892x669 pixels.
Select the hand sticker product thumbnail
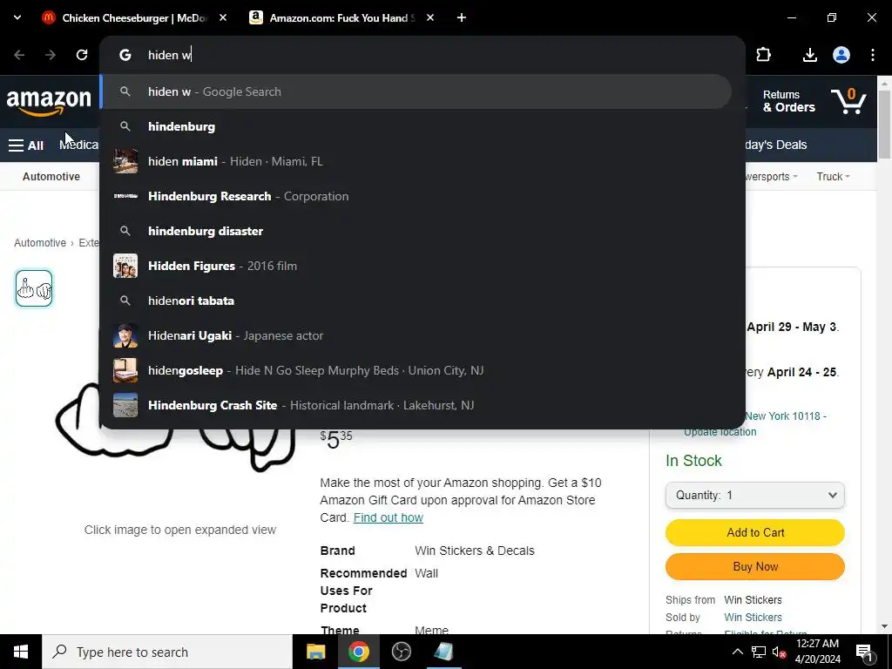pos(34,288)
